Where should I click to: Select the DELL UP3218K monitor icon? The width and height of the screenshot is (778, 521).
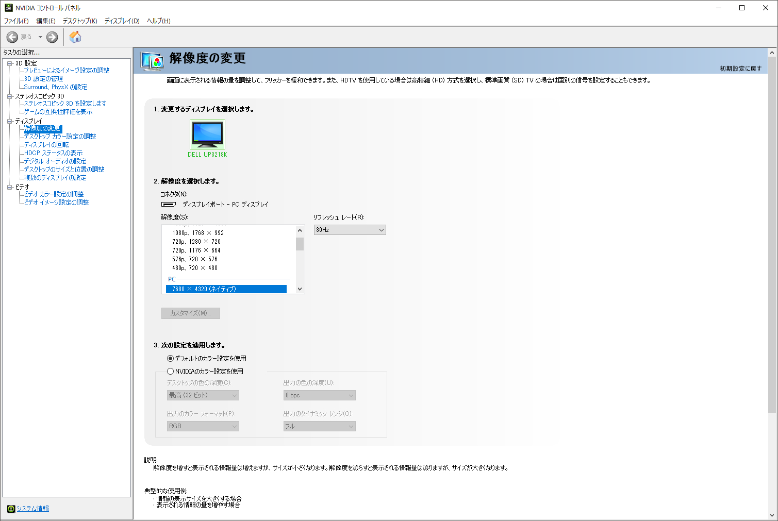207,135
